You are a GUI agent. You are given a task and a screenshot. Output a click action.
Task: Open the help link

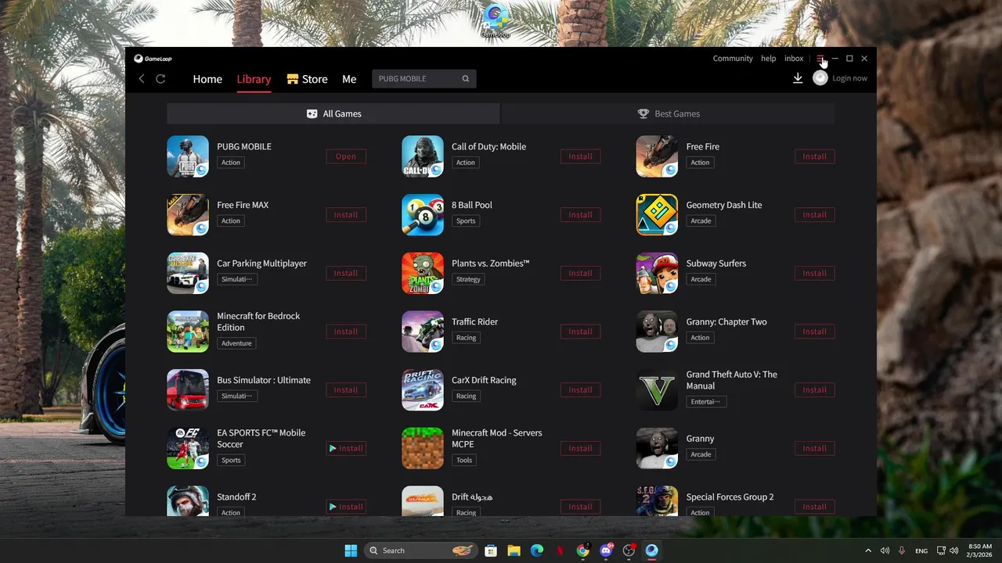click(769, 59)
